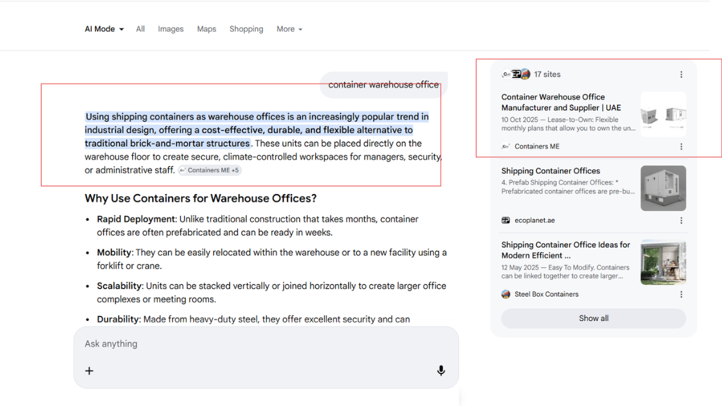Open the Maps tab
This screenshot has height=406, width=722.
click(x=207, y=29)
